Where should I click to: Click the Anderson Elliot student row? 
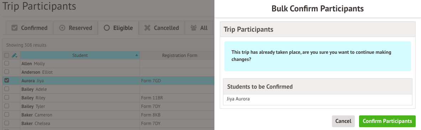click(109, 72)
